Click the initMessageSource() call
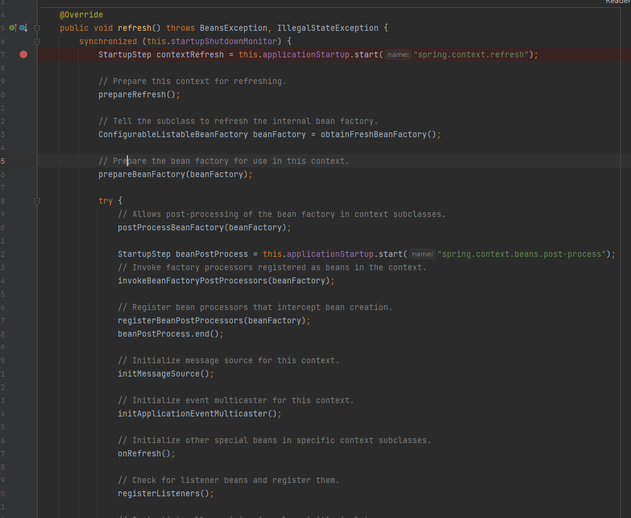The width and height of the screenshot is (631, 518). [164, 374]
